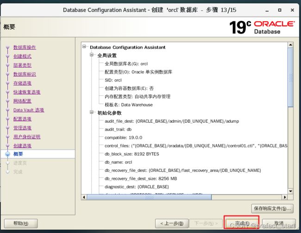The image size is (301, 233).
Task: Click the horizontal scrollbar right arrow
Action: click(285, 197)
